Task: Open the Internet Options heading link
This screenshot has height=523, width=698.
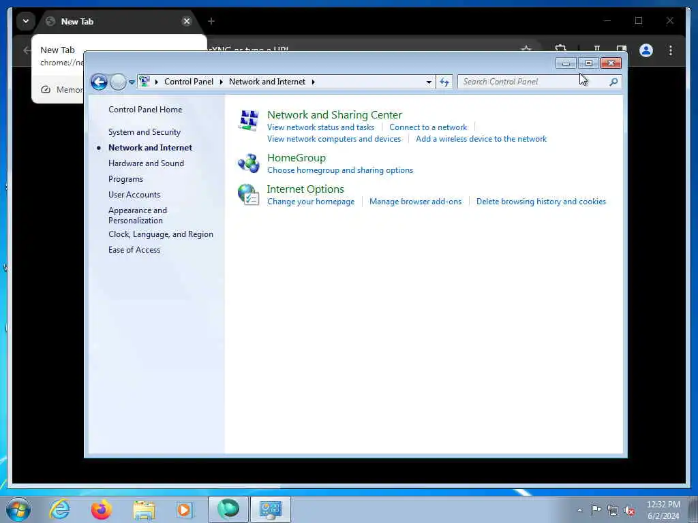Action: (x=305, y=189)
